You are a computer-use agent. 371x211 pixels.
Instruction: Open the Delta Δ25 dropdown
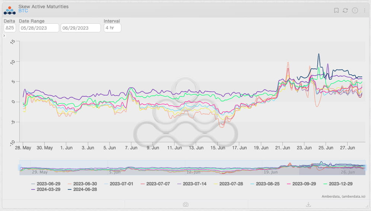[x=10, y=28]
